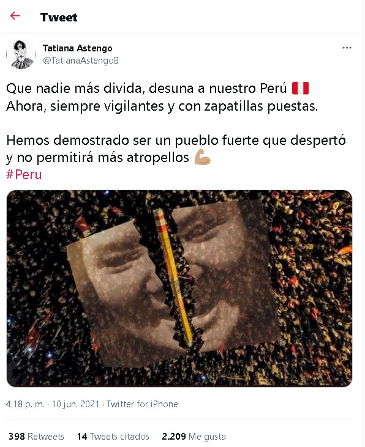
Task: Open the three-dot more options menu
Action: (347, 48)
